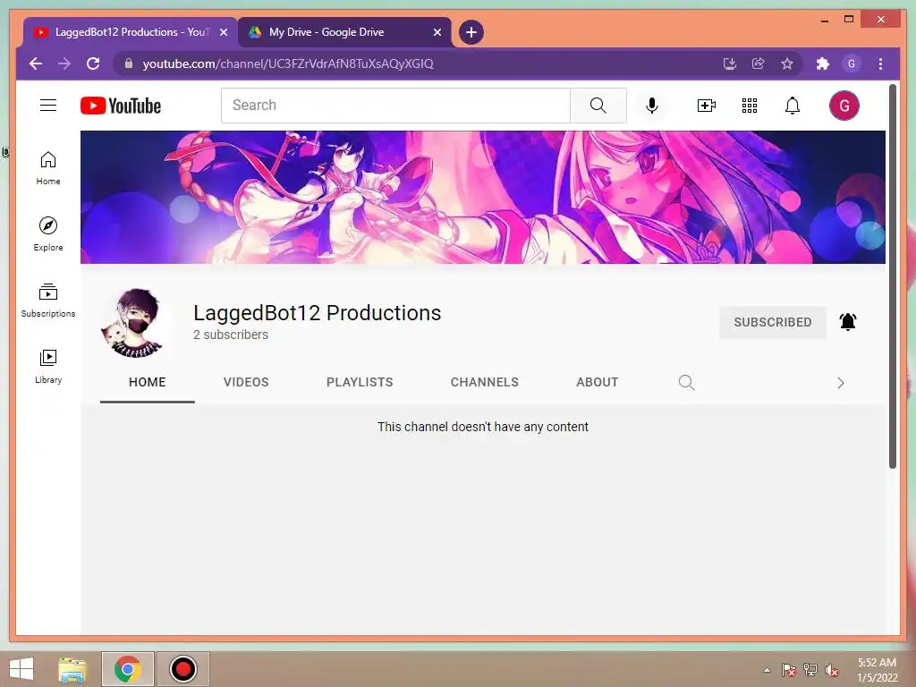Close the LaggedBot12 Productions tab
Screen dimensions: 916x687
pyautogui.click(x=223, y=32)
